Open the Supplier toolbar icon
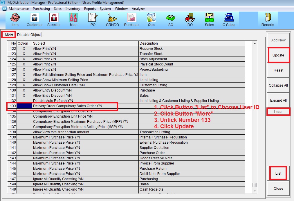294x201 pixels. pos(54,20)
